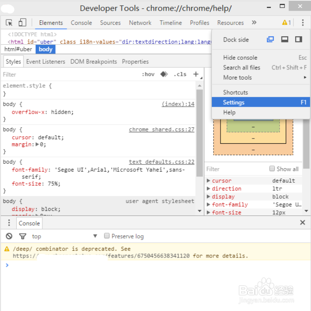Image resolution: width=311 pixels, height=311 pixels.
Task: Click the console prompt input line
Action: click(159, 265)
